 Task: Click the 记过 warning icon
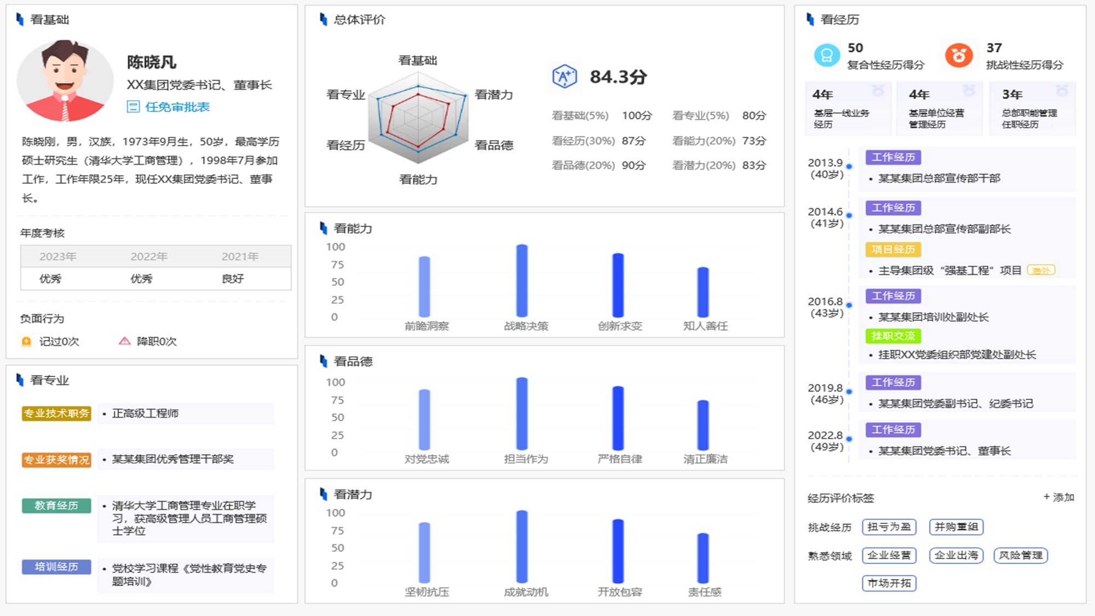[26, 342]
